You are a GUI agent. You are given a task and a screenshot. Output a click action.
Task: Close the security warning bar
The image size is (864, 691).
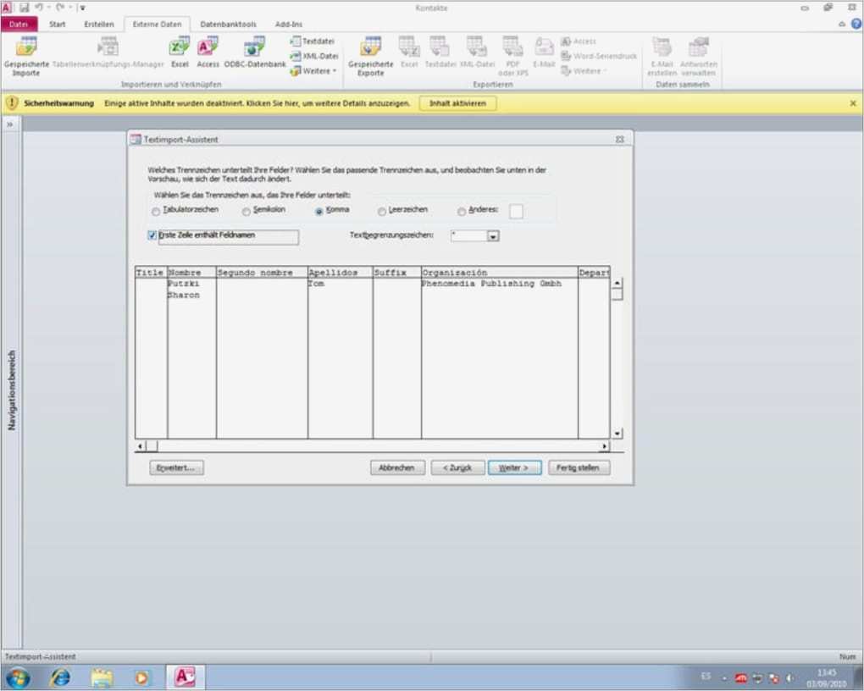point(853,103)
